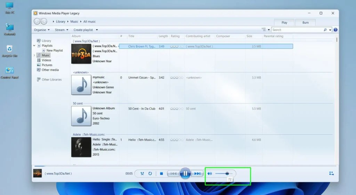The width and height of the screenshot is (356, 195).
Task: Click now-playing album art in bottom bar
Action: click(38, 173)
